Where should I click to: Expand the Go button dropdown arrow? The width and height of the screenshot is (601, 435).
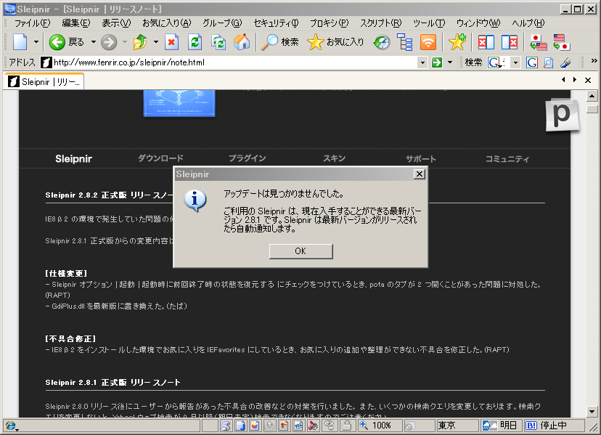(x=450, y=62)
